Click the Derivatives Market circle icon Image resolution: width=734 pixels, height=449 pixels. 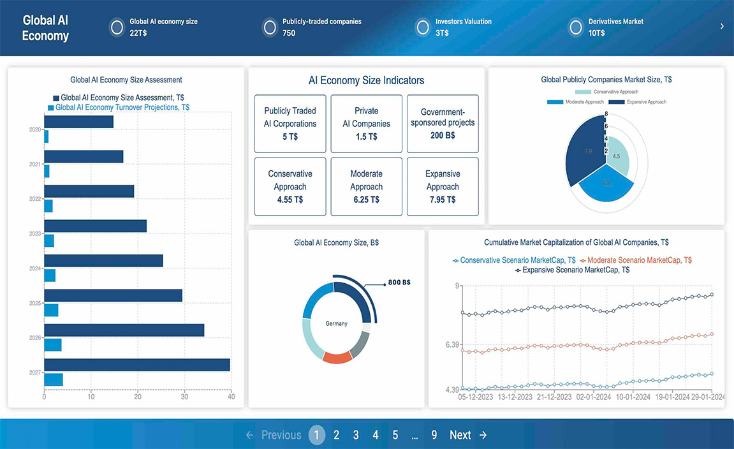click(576, 27)
